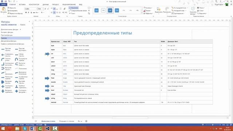Open the Search (ПОИСК) tab in Shapes pane
This screenshot has height=131, width=233.
click(x=23, y=25)
